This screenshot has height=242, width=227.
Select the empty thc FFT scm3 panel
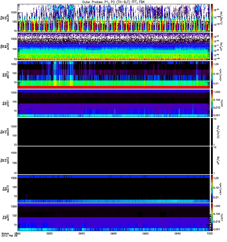[x=113, y=160]
